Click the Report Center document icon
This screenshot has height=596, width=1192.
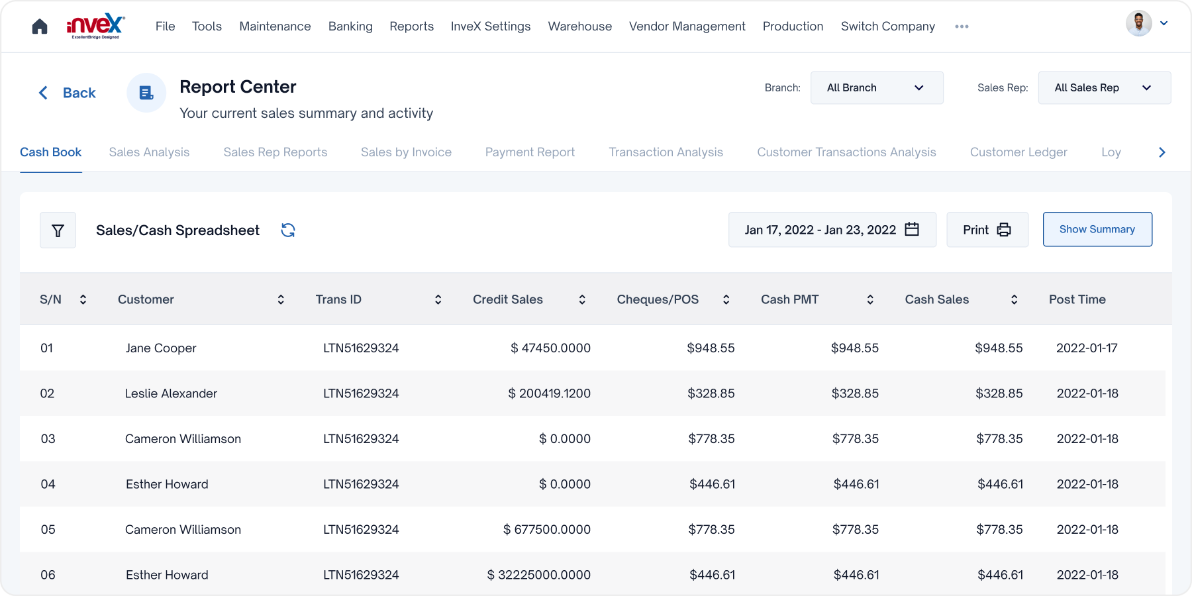[x=146, y=93]
